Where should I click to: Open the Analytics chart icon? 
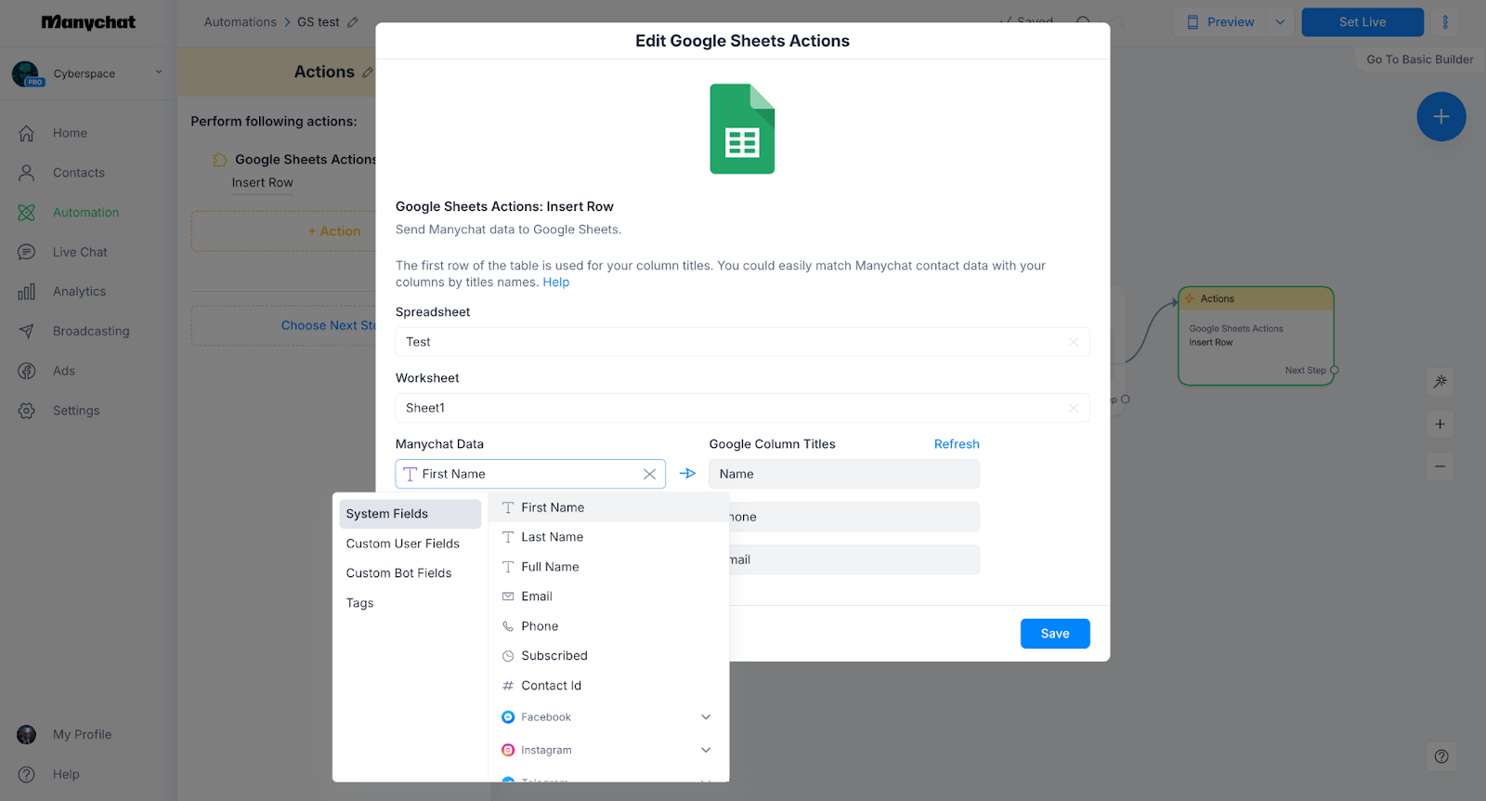(27, 292)
